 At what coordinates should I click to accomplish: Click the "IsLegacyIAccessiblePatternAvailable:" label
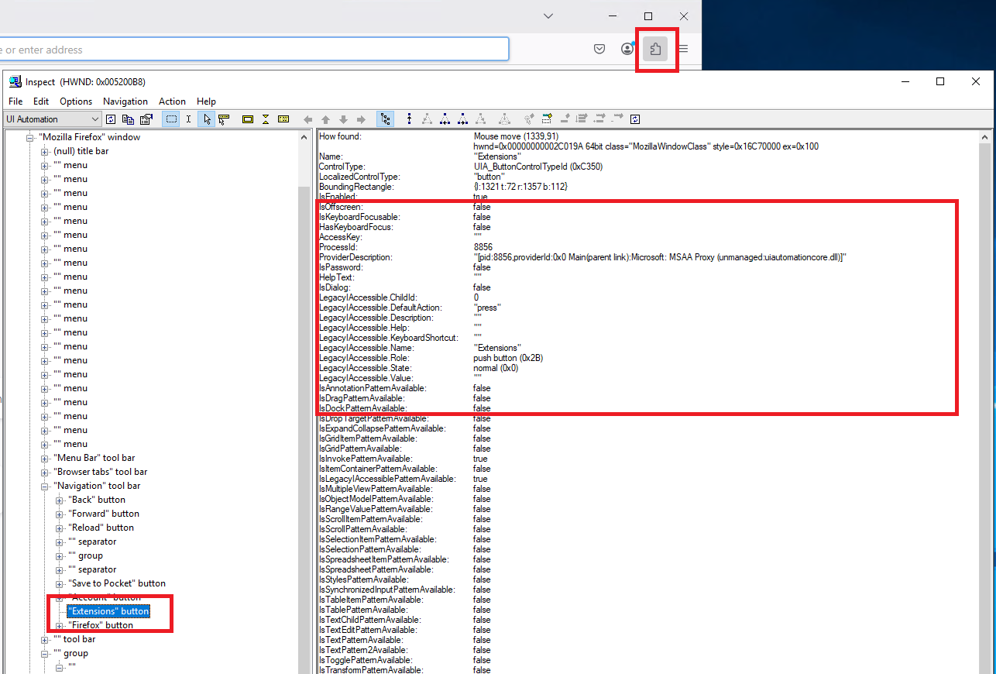click(x=387, y=479)
